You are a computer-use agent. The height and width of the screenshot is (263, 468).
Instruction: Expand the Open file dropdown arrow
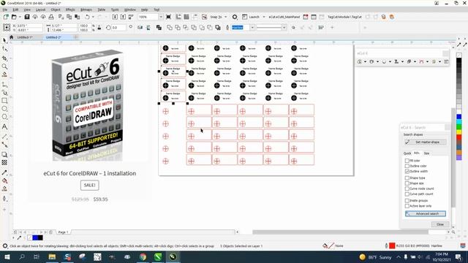[20, 17]
